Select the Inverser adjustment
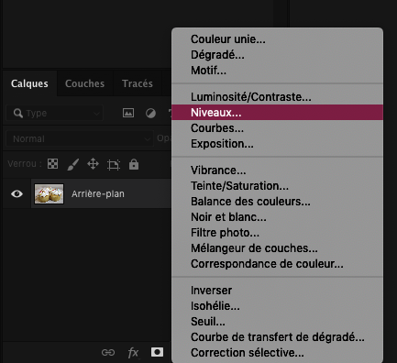Screen dimensions: 397x363 click(x=277, y=291)
